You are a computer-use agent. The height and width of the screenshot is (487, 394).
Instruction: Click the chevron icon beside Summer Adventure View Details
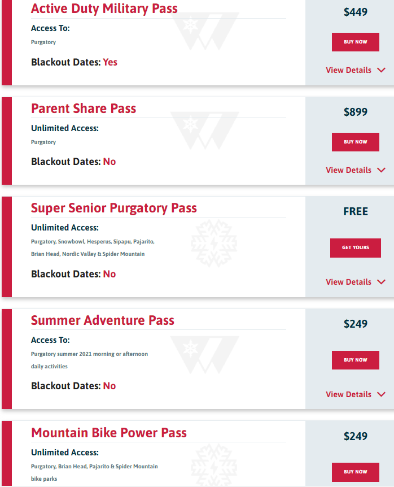pos(381,394)
